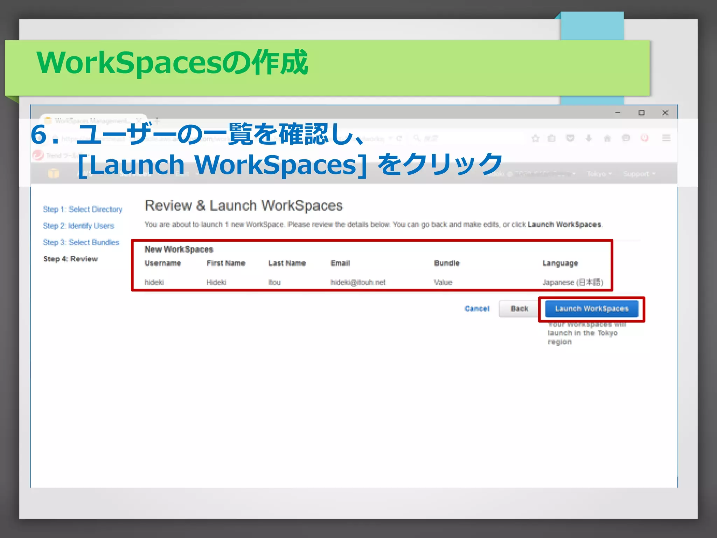The width and height of the screenshot is (717, 538).
Task: Click the Cancel link
Action: (x=477, y=309)
